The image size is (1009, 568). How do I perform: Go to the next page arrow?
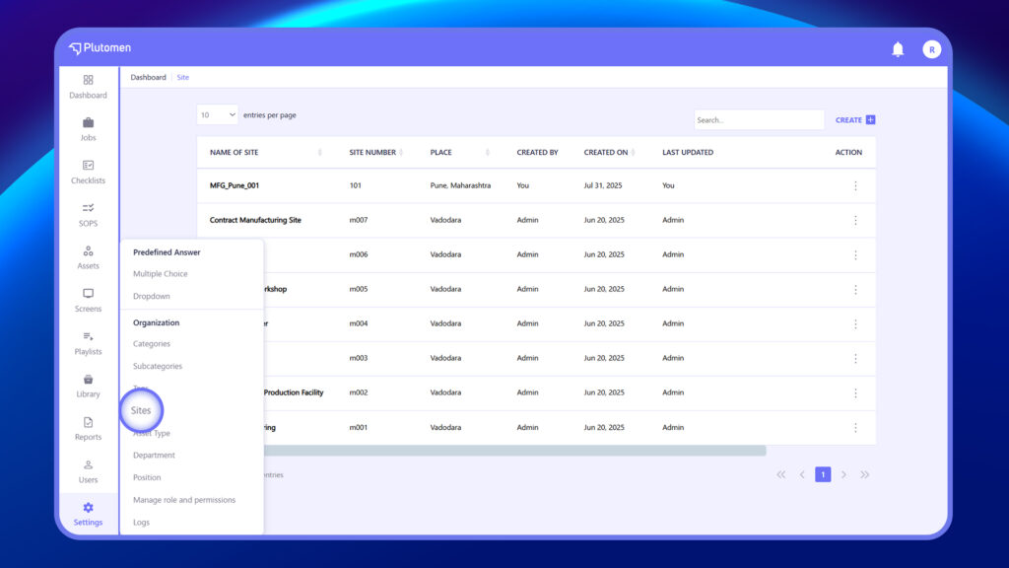843,474
